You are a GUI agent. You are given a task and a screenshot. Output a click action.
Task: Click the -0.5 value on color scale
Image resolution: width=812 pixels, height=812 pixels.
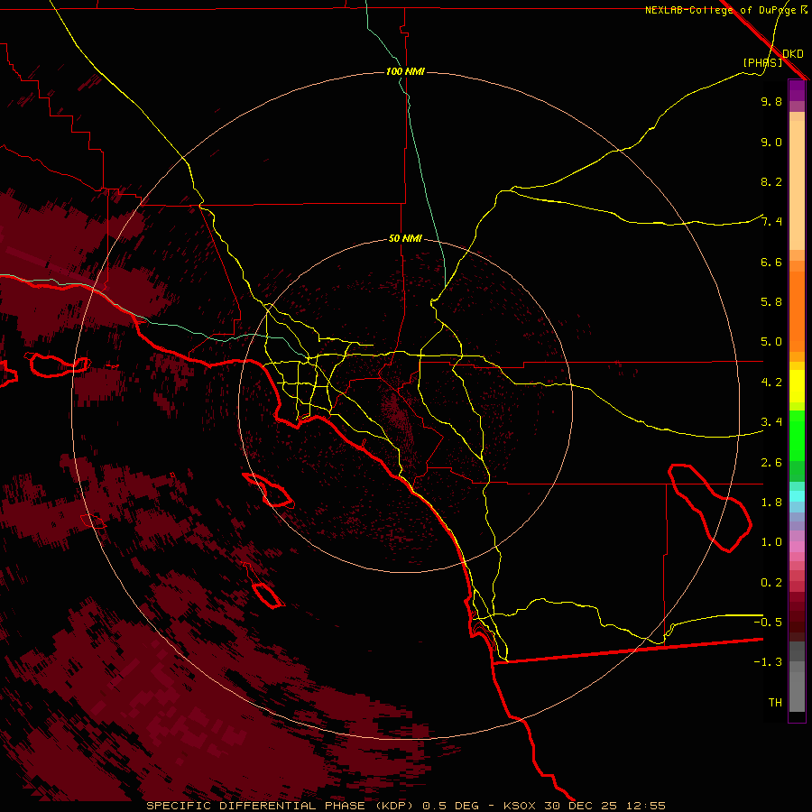point(768,622)
